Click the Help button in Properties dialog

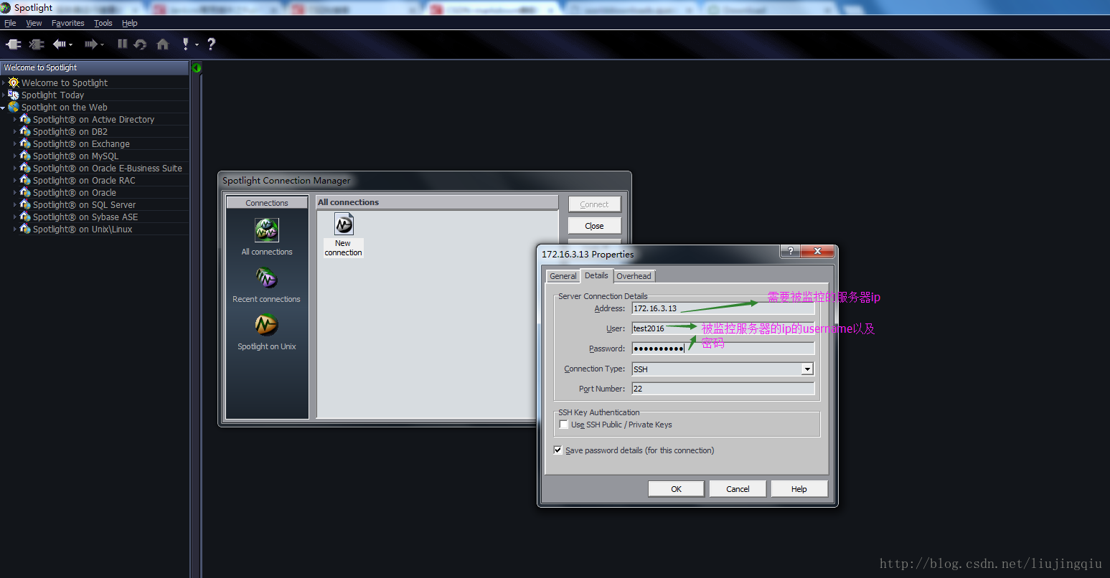tap(799, 489)
